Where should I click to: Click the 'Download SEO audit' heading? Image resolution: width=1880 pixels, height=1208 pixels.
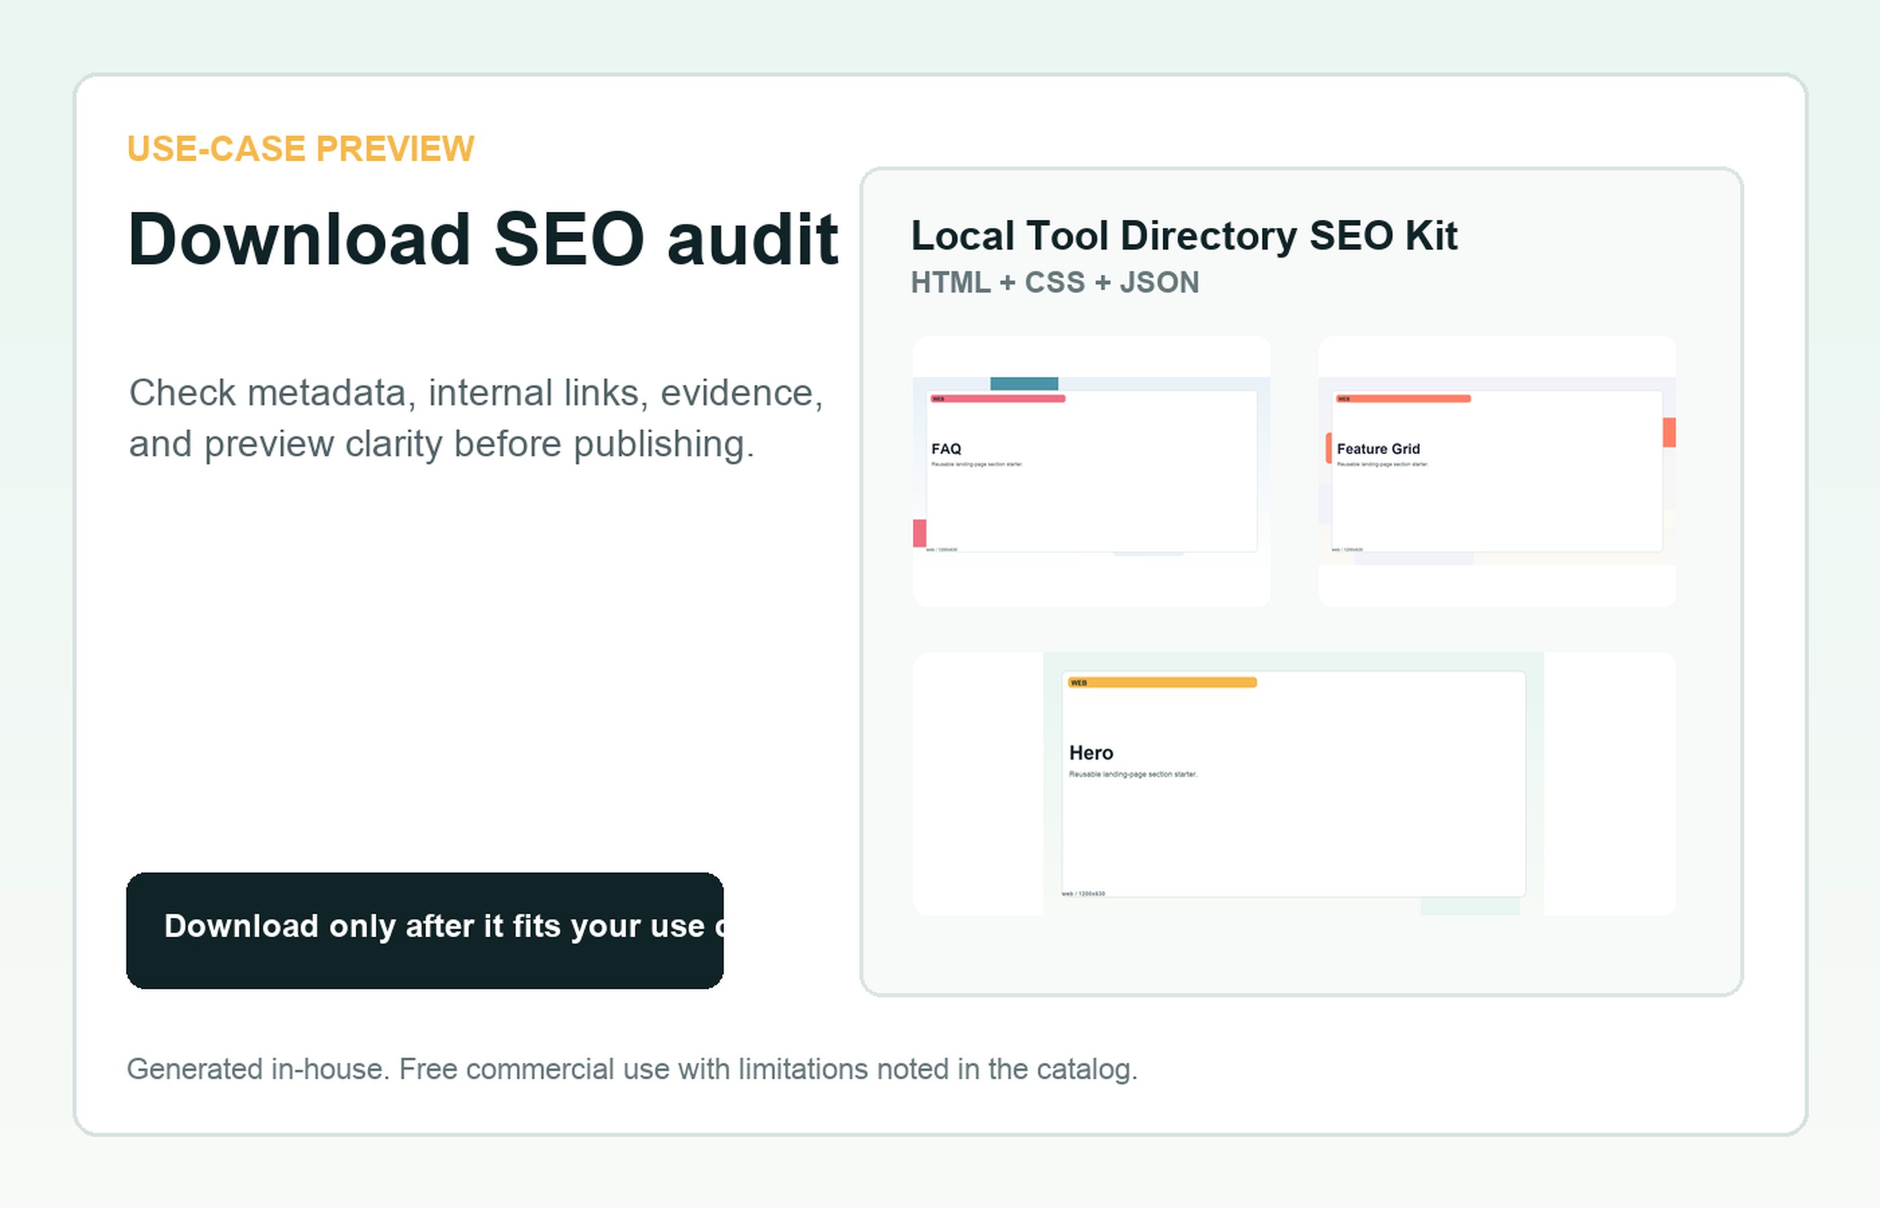coord(483,239)
